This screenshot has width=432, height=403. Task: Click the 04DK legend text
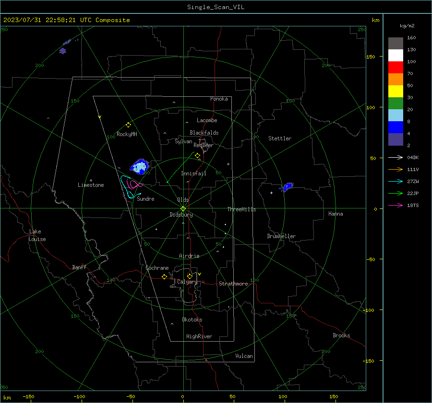(x=413, y=158)
